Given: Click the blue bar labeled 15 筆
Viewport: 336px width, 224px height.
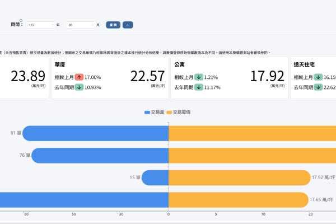Looking at the screenshot, I should (x=155, y=178).
